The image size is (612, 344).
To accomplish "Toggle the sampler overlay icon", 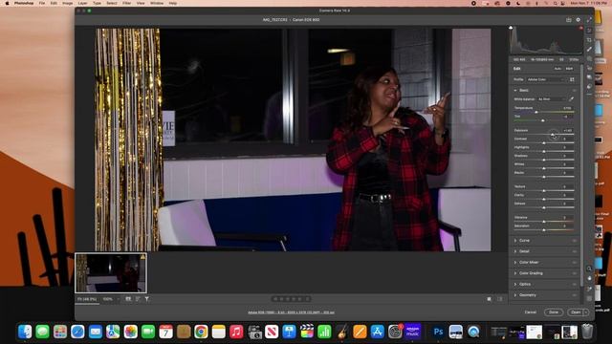I will click(589, 289).
